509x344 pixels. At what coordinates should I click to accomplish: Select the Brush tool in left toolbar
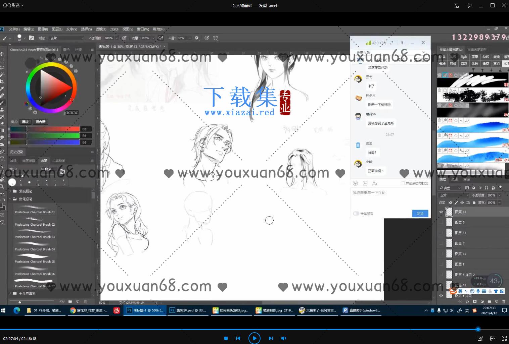click(x=2, y=103)
